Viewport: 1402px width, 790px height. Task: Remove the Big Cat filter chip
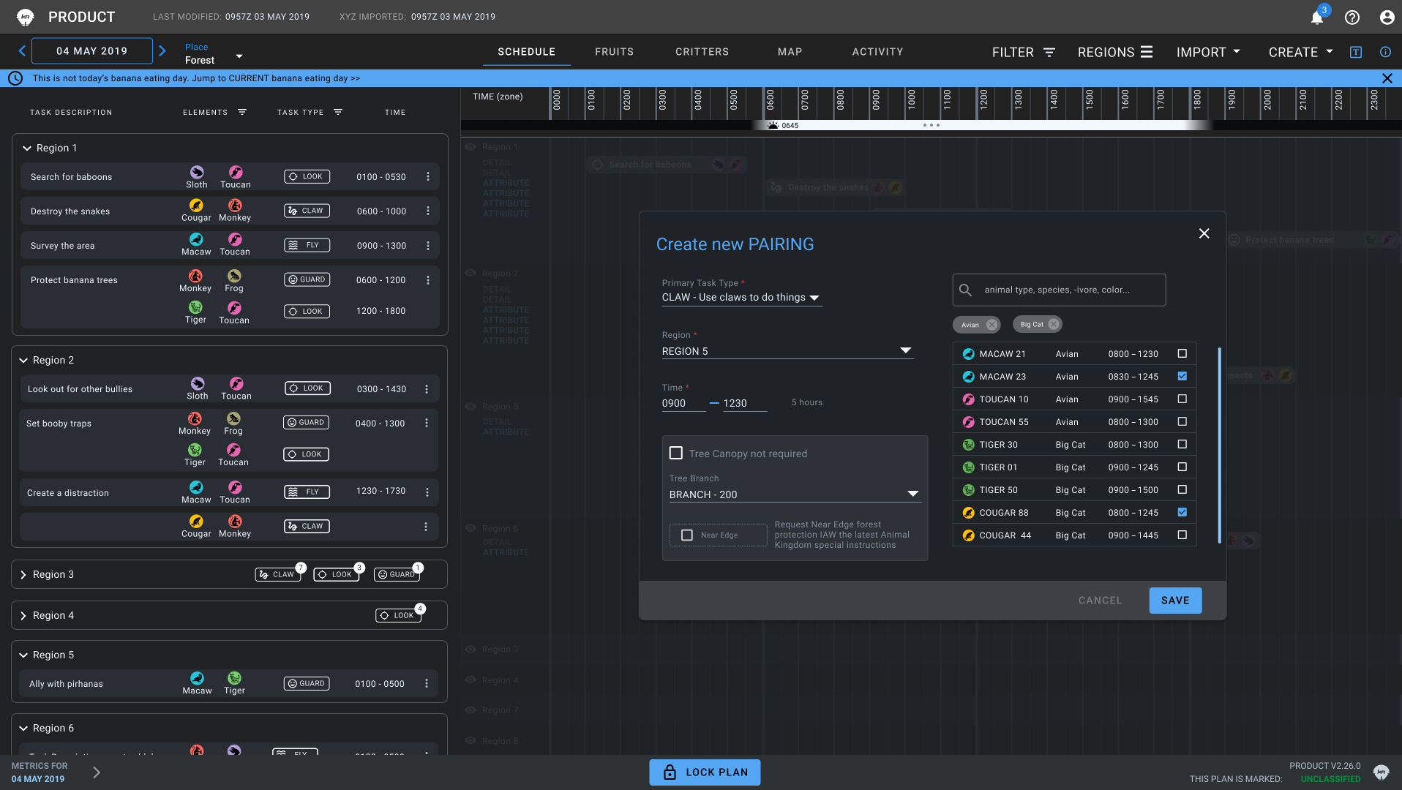pos(1053,324)
